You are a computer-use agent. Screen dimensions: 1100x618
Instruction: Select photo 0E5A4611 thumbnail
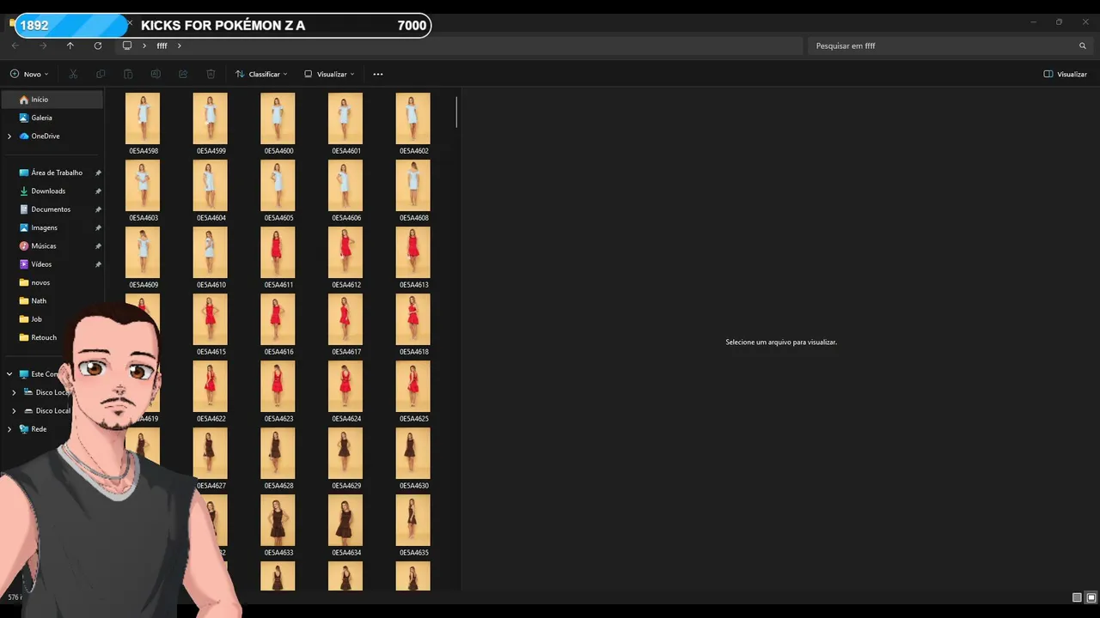tap(278, 252)
